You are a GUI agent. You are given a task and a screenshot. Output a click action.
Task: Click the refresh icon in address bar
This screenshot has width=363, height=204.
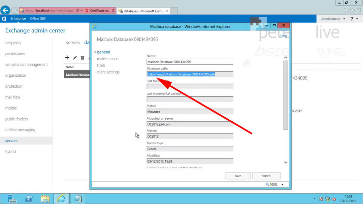(x=113, y=11)
